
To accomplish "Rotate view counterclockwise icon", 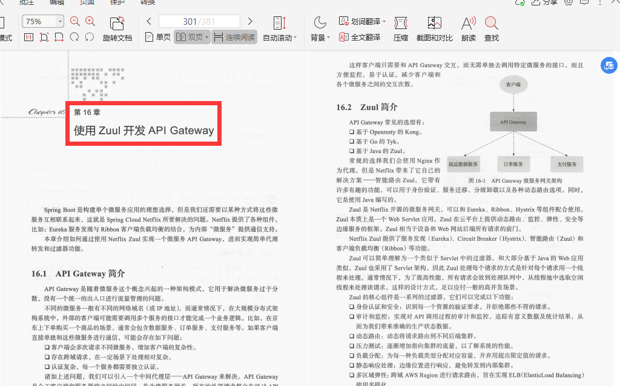I will coord(90,37).
